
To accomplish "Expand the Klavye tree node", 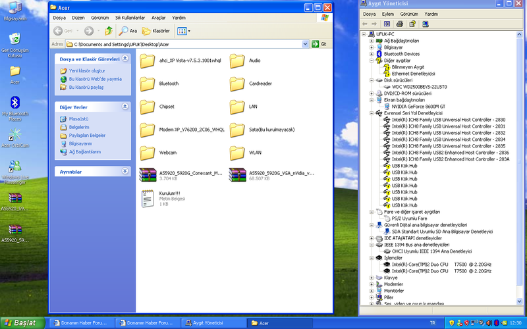I will 372,278.
